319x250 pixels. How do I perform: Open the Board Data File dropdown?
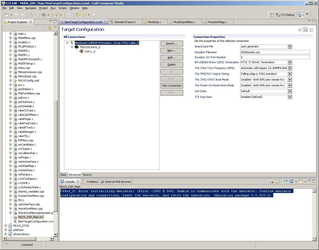(x=290, y=47)
